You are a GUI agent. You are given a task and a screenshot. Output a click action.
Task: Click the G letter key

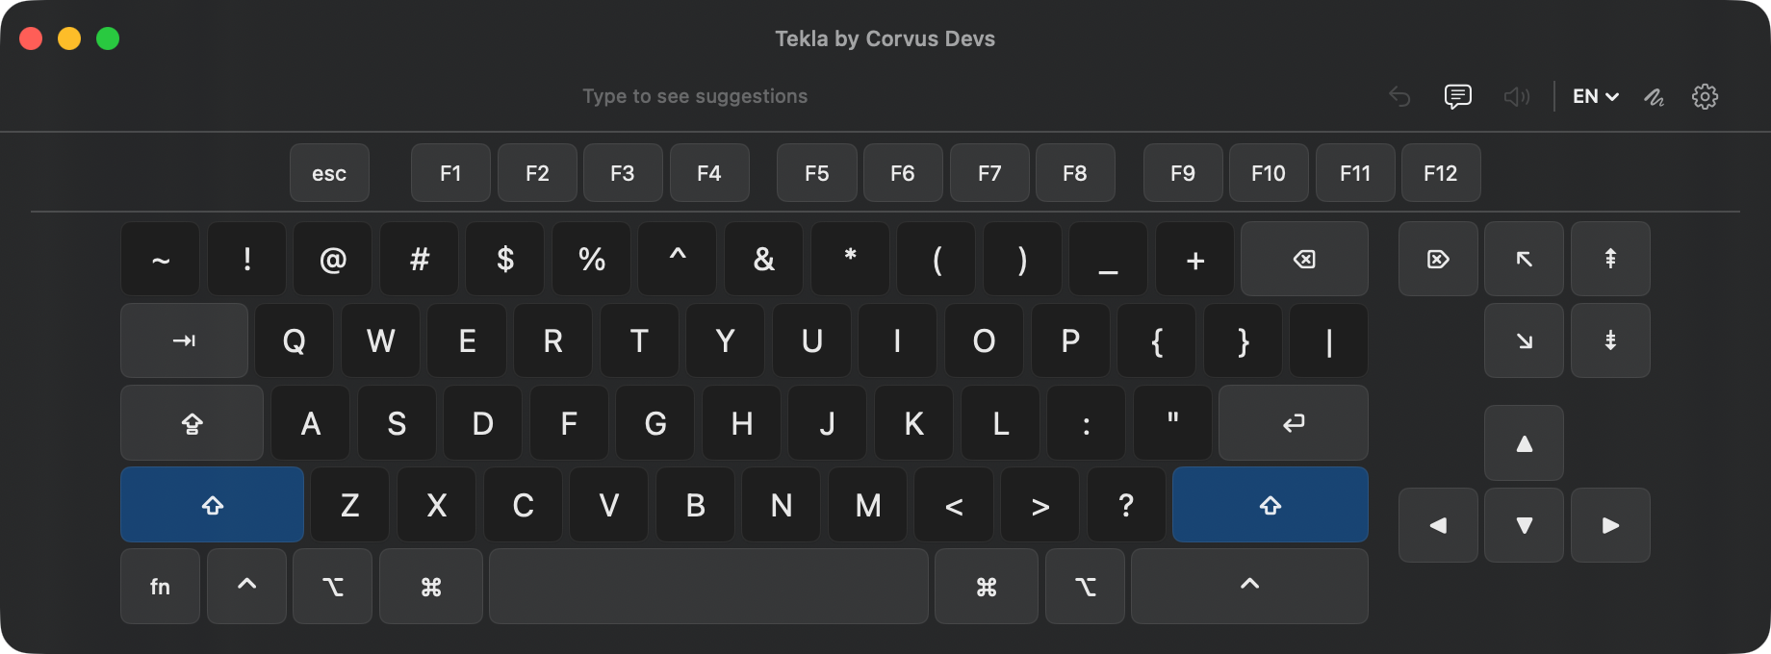[654, 423]
